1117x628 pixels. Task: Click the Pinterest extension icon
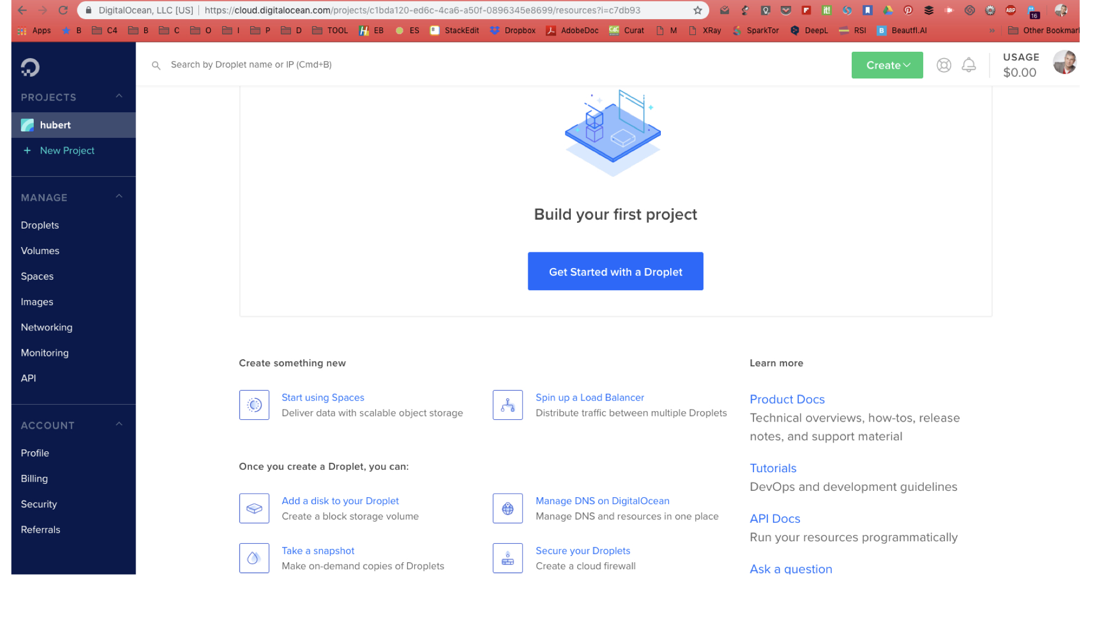coord(908,10)
